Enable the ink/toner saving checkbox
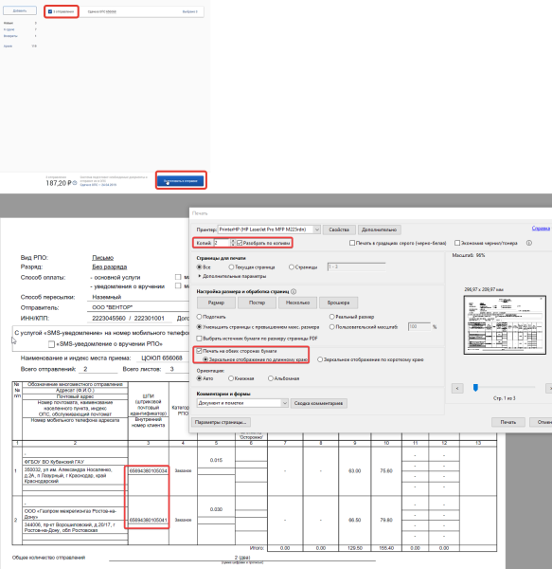Image resolution: width=552 pixels, height=569 pixels. 457,243
